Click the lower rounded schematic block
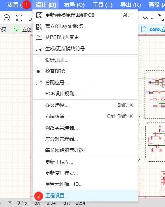The width and height of the screenshot is (165, 207). 155,142
